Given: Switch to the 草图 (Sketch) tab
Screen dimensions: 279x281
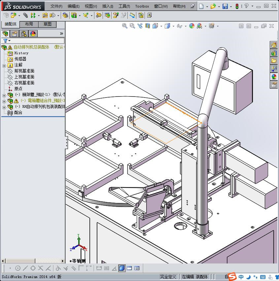Looking at the screenshot, I should [x=48, y=24].
